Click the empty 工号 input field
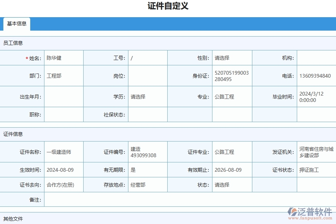This screenshot has height=224, width=336. click(x=147, y=57)
